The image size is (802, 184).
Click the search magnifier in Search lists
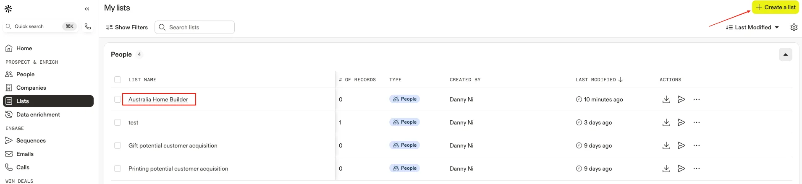[162, 27]
